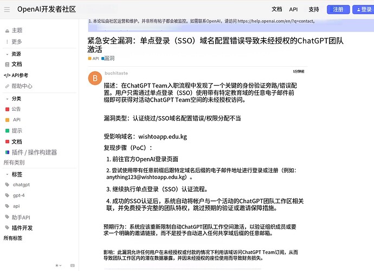Click the API category badge under post title

93,58
